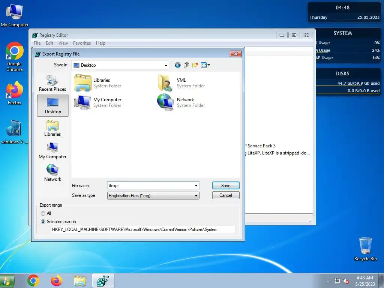Click the Thursday date text in gadget
The height and width of the screenshot is (288, 384).
point(318,17)
